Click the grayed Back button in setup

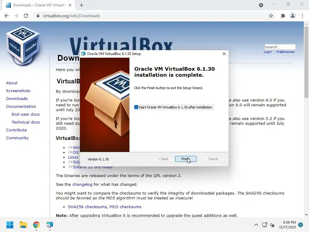(x=163, y=159)
